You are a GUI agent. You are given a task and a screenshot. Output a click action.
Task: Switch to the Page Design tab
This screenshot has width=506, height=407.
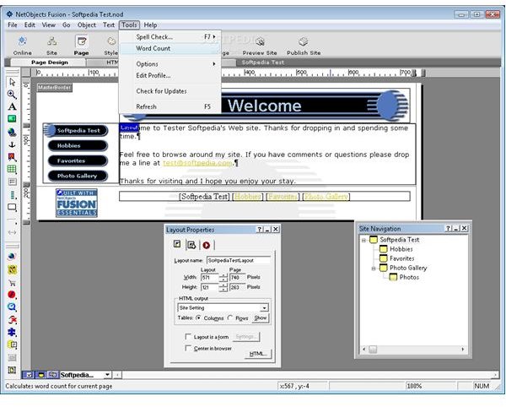(x=49, y=62)
